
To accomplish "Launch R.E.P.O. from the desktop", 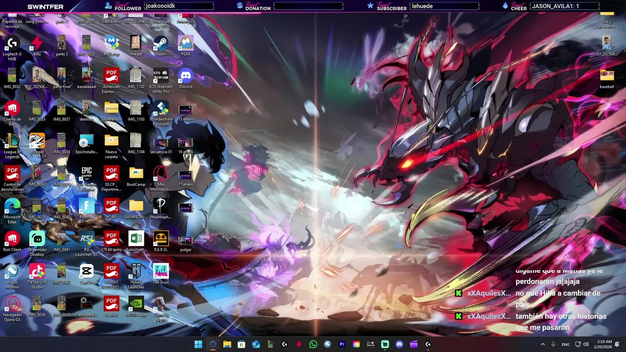I will coord(161,242).
